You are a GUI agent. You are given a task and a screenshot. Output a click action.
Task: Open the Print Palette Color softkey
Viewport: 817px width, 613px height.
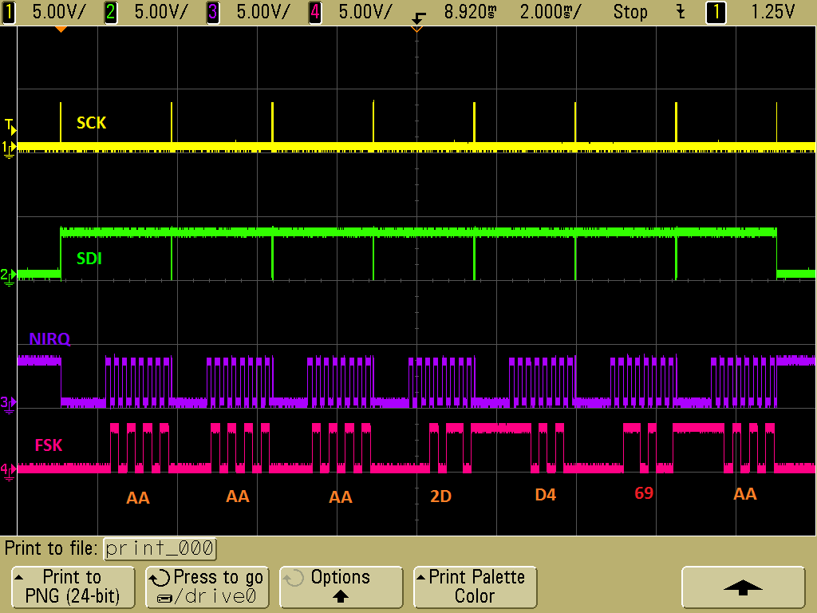(475, 587)
